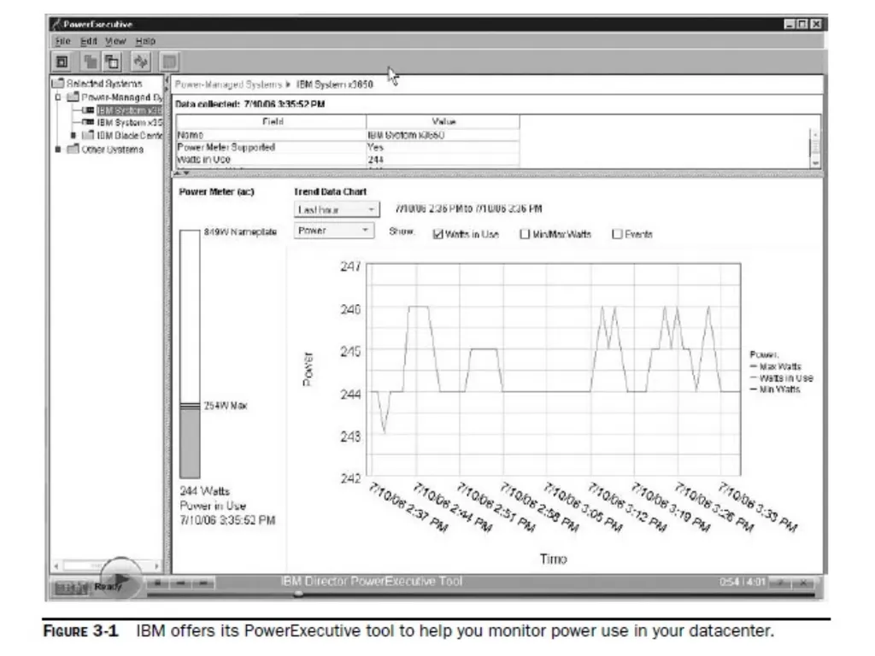Open the View menu
The height and width of the screenshot is (656, 875).
[x=115, y=41]
